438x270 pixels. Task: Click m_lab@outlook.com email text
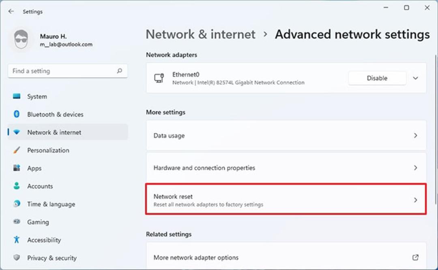pyautogui.click(x=66, y=45)
